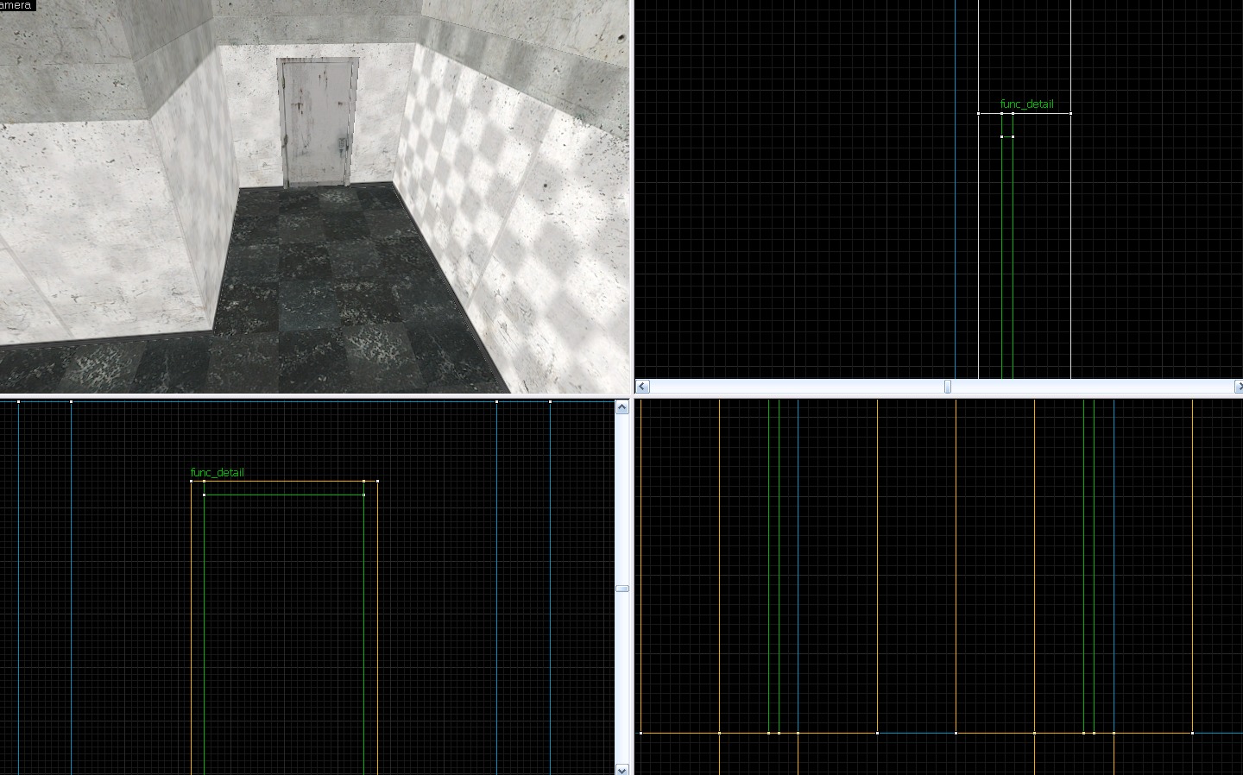Screen dimensions: 1243x775
Task: Click the horizontal scrollbar right arrow
Action: 1238,387
